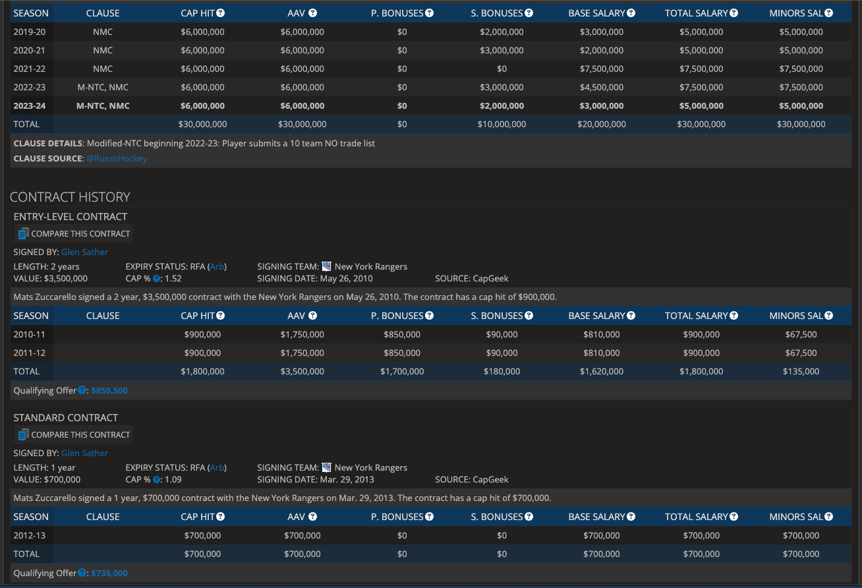The image size is (862, 588).
Task: Click Cap Hit help icon in 2012-13 contract table
Action: (x=221, y=517)
